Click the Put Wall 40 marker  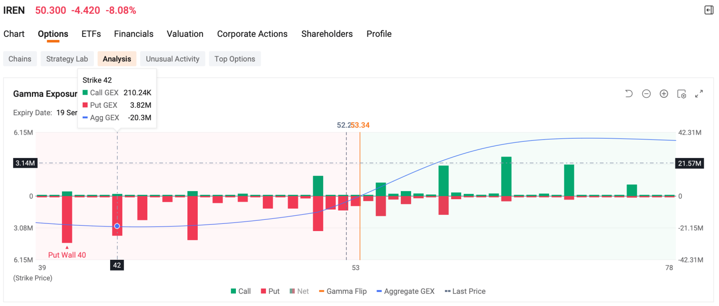coord(67,254)
